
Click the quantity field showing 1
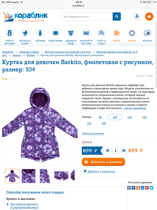(x=115, y=151)
